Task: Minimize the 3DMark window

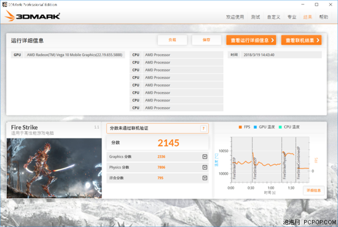Action: pos(302,4)
